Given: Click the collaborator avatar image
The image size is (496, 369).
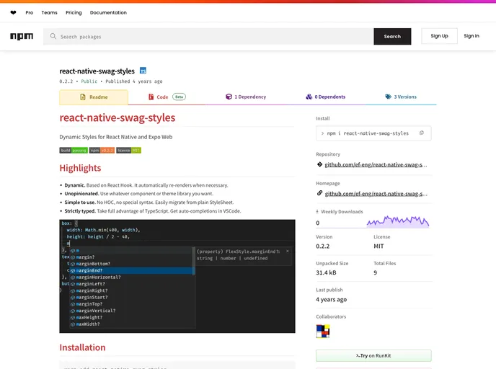Looking at the screenshot, I should pyautogui.click(x=323, y=331).
